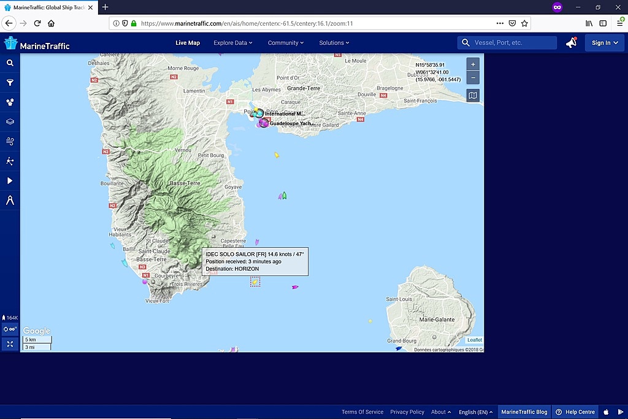The image size is (628, 419).
Task: Show the wind and weather overlay
Action: [x=10, y=141]
